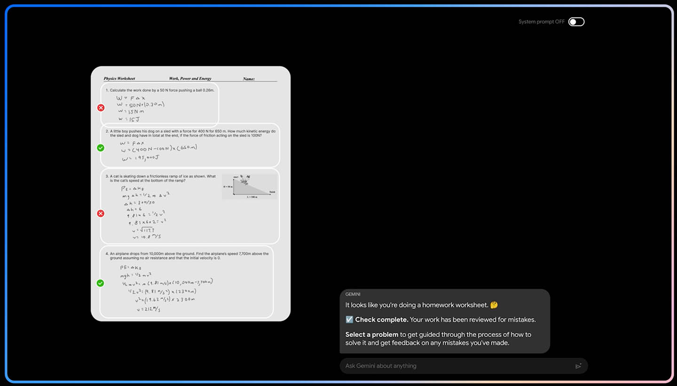Click the handwritten 'v = 212 m/s' answer
This screenshot has height=386, width=677.
click(148, 309)
